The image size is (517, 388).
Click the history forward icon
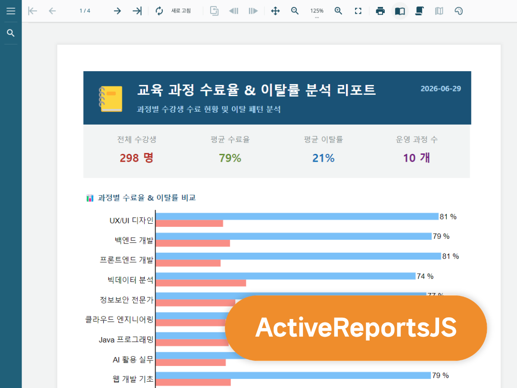[253, 11]
